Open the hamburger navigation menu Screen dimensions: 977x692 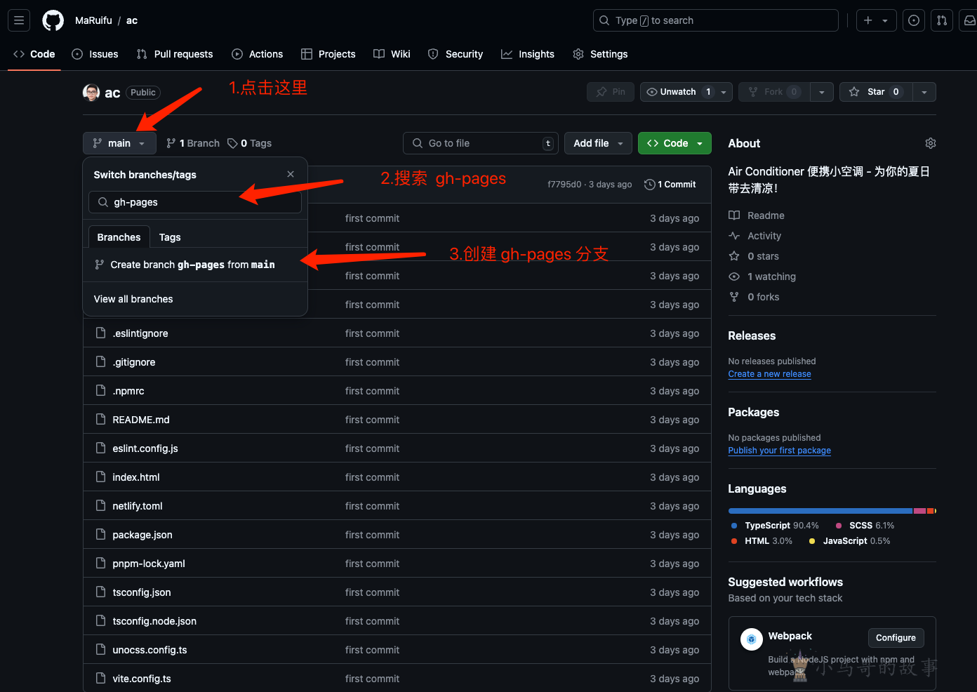(x=19, y=20)
